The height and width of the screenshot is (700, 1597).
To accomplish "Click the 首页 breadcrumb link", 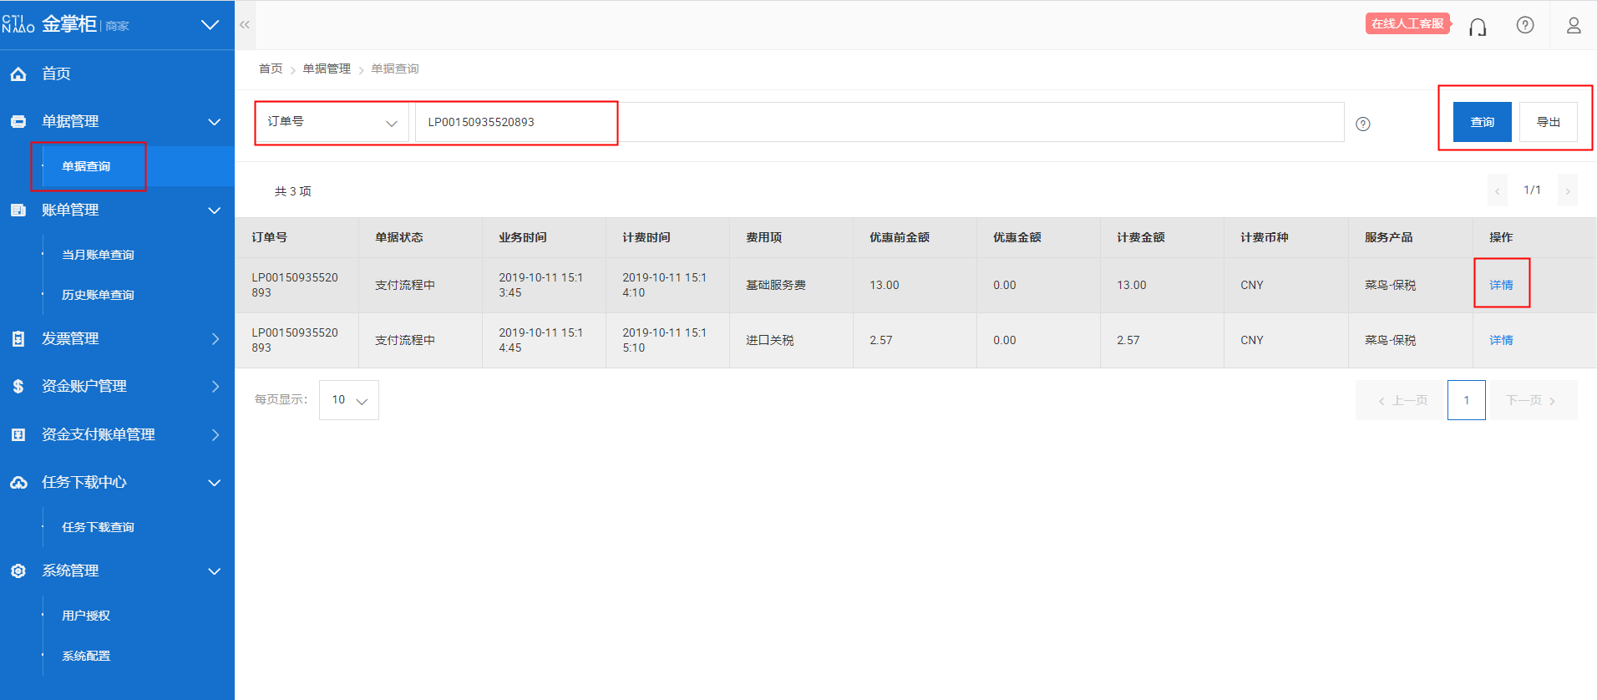I will [271, 68].
